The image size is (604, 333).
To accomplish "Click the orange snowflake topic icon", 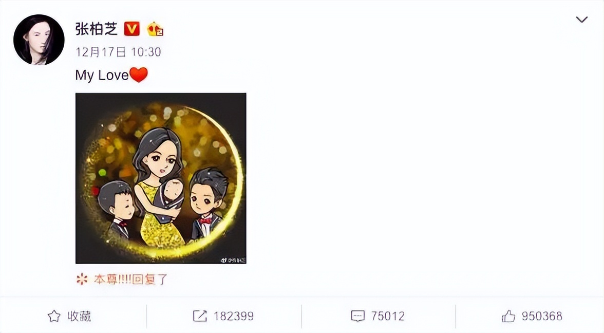I will coord(82,279).
